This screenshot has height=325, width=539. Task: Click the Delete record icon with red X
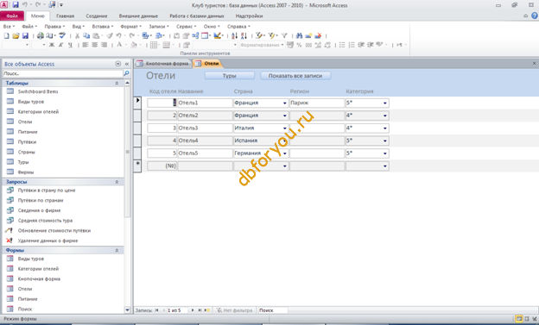318,35
